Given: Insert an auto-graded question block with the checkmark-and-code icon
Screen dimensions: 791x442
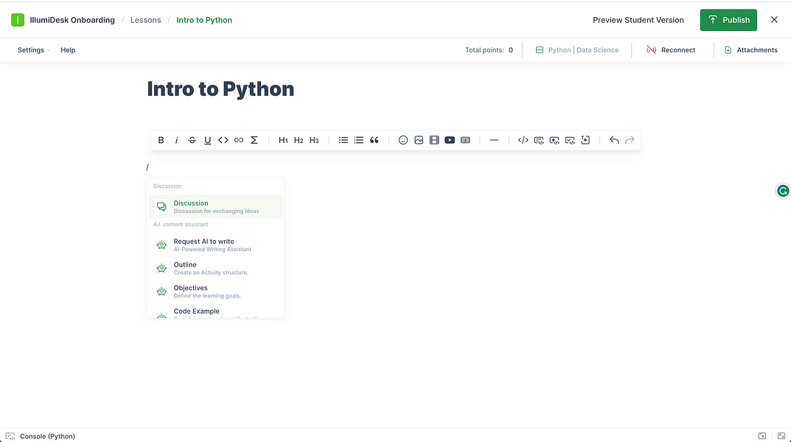Looking at the screenshot, I should coord(570,140).
